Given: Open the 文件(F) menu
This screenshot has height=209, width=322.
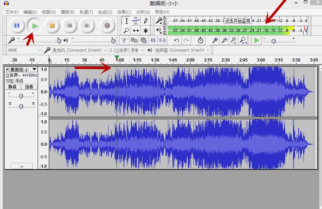Looking at the screenshot, I should tap(12, 12).
